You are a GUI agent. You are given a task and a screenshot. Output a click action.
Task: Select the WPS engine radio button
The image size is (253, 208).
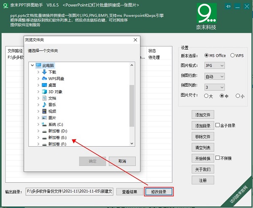pos(232,55)
